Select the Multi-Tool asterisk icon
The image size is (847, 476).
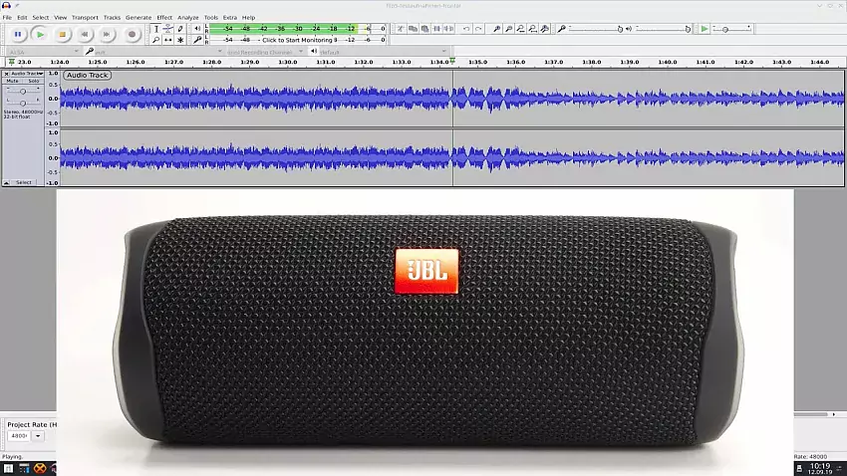[x=180, y=40]
